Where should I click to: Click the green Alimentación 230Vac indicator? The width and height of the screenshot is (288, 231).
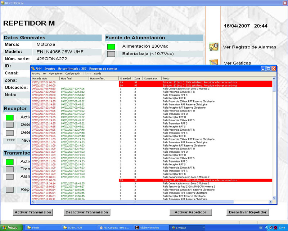[111, 47]
